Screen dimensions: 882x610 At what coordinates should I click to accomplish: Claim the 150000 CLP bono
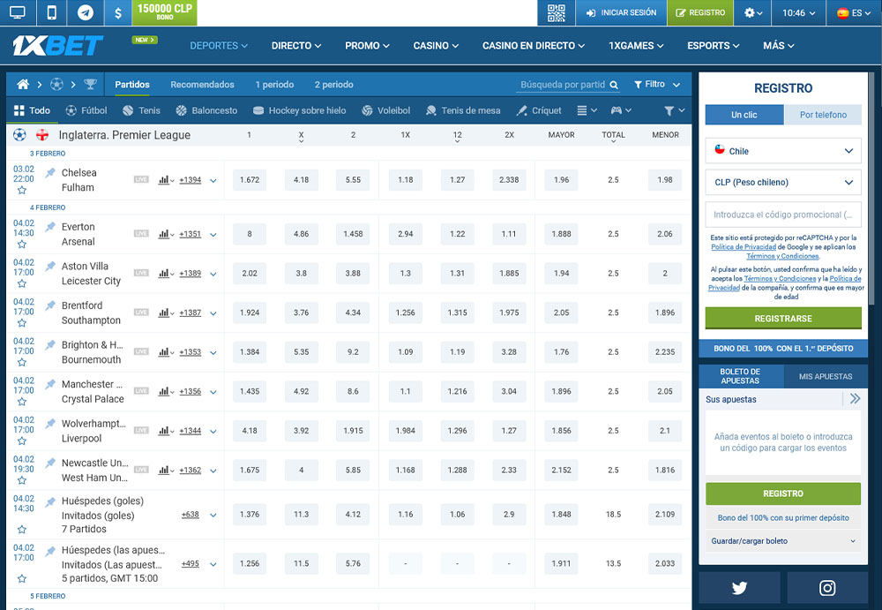tap(165, 11)
